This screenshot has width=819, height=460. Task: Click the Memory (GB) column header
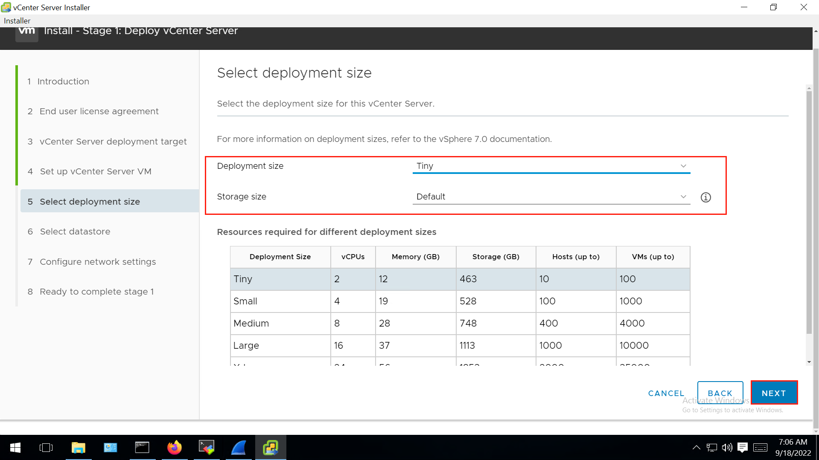tap(416, 257)
